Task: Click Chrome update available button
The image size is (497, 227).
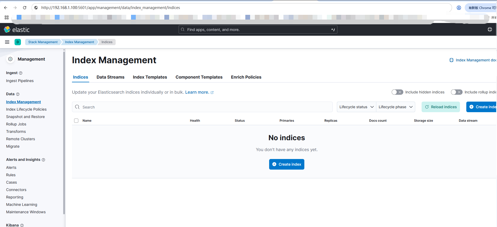Action: click(481, 8)
